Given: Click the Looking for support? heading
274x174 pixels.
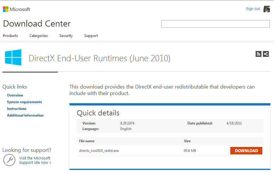Looking at the screenshot, I should pyautogui.click(x=27, y=150).
